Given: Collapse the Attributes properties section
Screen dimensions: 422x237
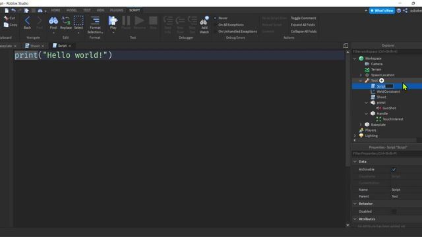Looking at the screenshot, I should [x=355, y=219].
